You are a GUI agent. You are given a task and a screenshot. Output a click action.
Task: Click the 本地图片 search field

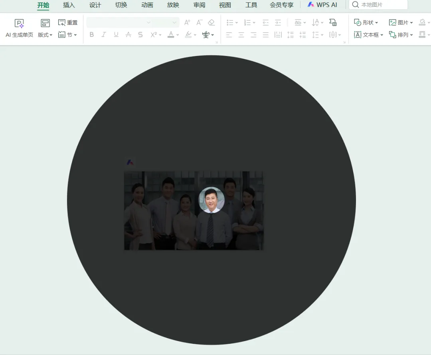point(378,5)
